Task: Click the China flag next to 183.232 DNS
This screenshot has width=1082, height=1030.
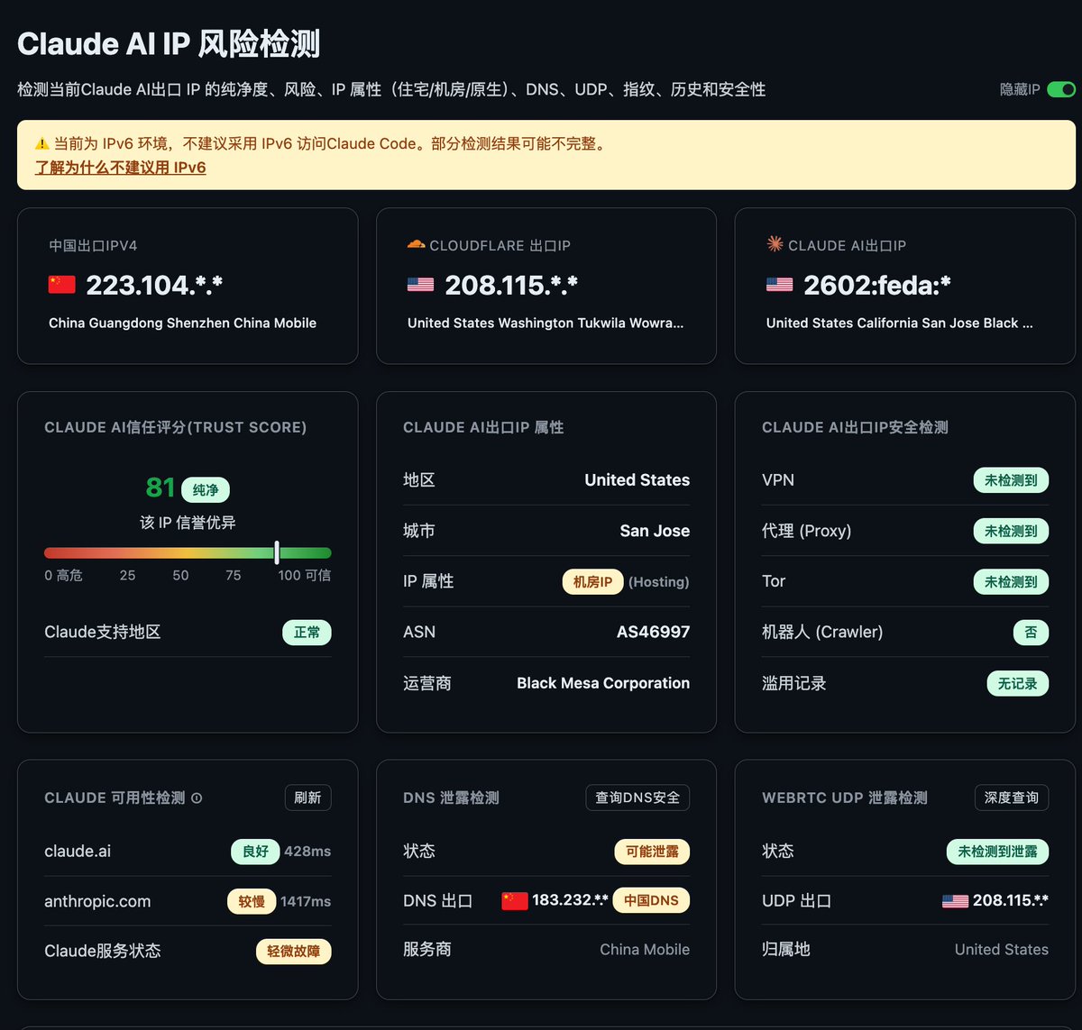Action: tap(515, 900)
